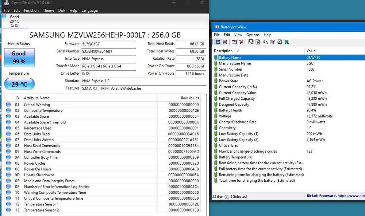Select Show Battery Information view icon in BatteryInfoView
Viewport: 365px width, 216px height.
coord(218,42)
